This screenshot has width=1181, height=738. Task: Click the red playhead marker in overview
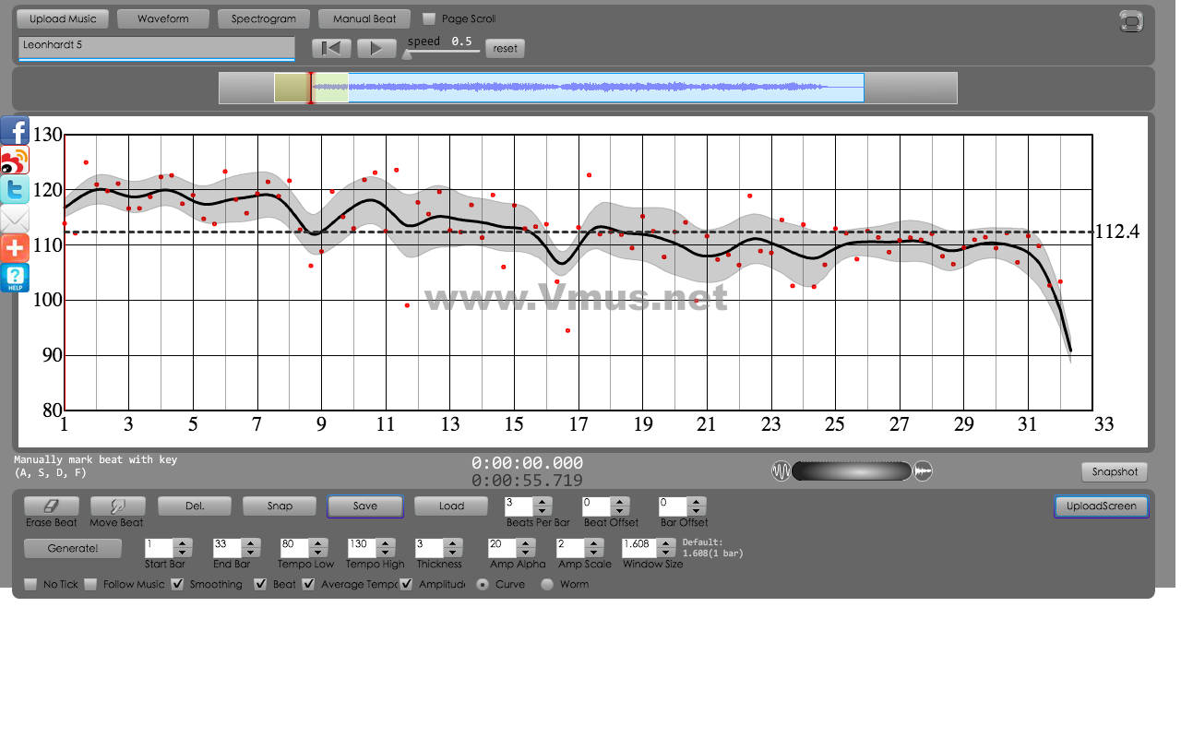click(311, 88)
